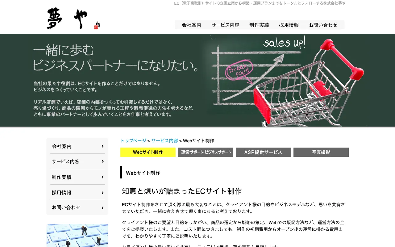This screenshot has height=247, width=395.
Task: Open 会社案内 in the top navigation
Action: tap(192, 25)
